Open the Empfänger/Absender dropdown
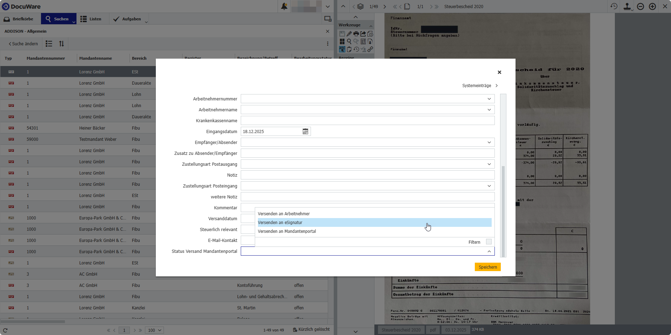 (489, 143)
